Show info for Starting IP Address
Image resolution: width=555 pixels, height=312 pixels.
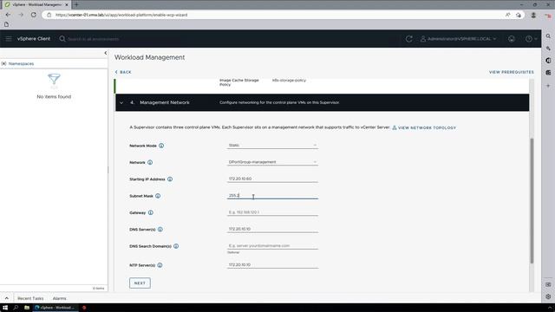pos(170,179)
